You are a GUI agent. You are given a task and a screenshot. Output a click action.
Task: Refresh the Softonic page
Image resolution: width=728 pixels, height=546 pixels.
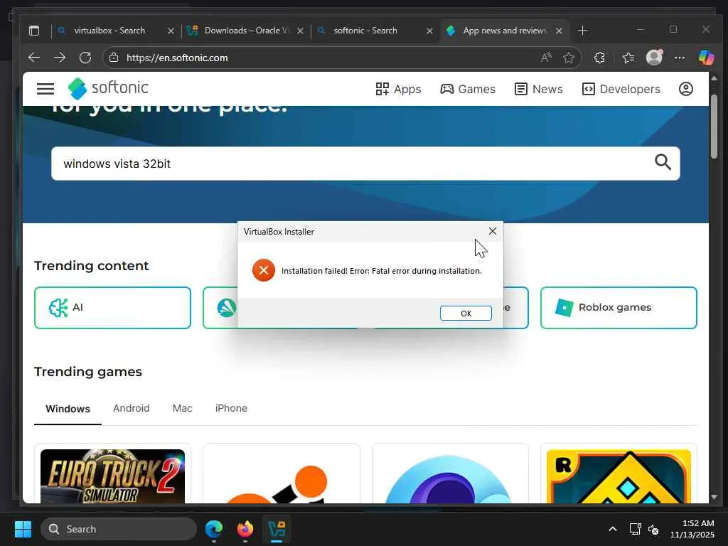click(x=85, y=58)
